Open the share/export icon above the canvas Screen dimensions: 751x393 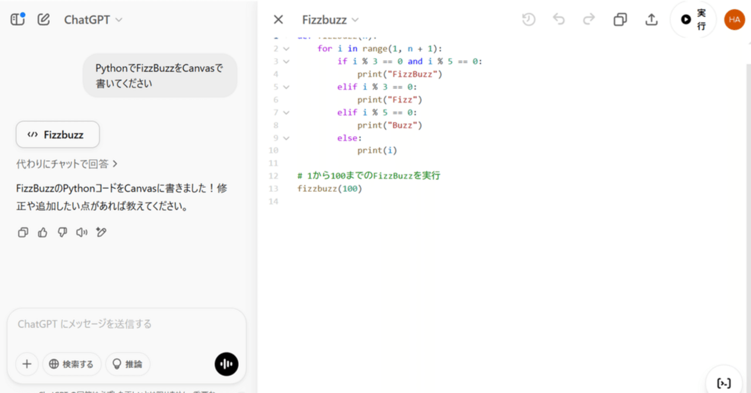coord(651,19)
